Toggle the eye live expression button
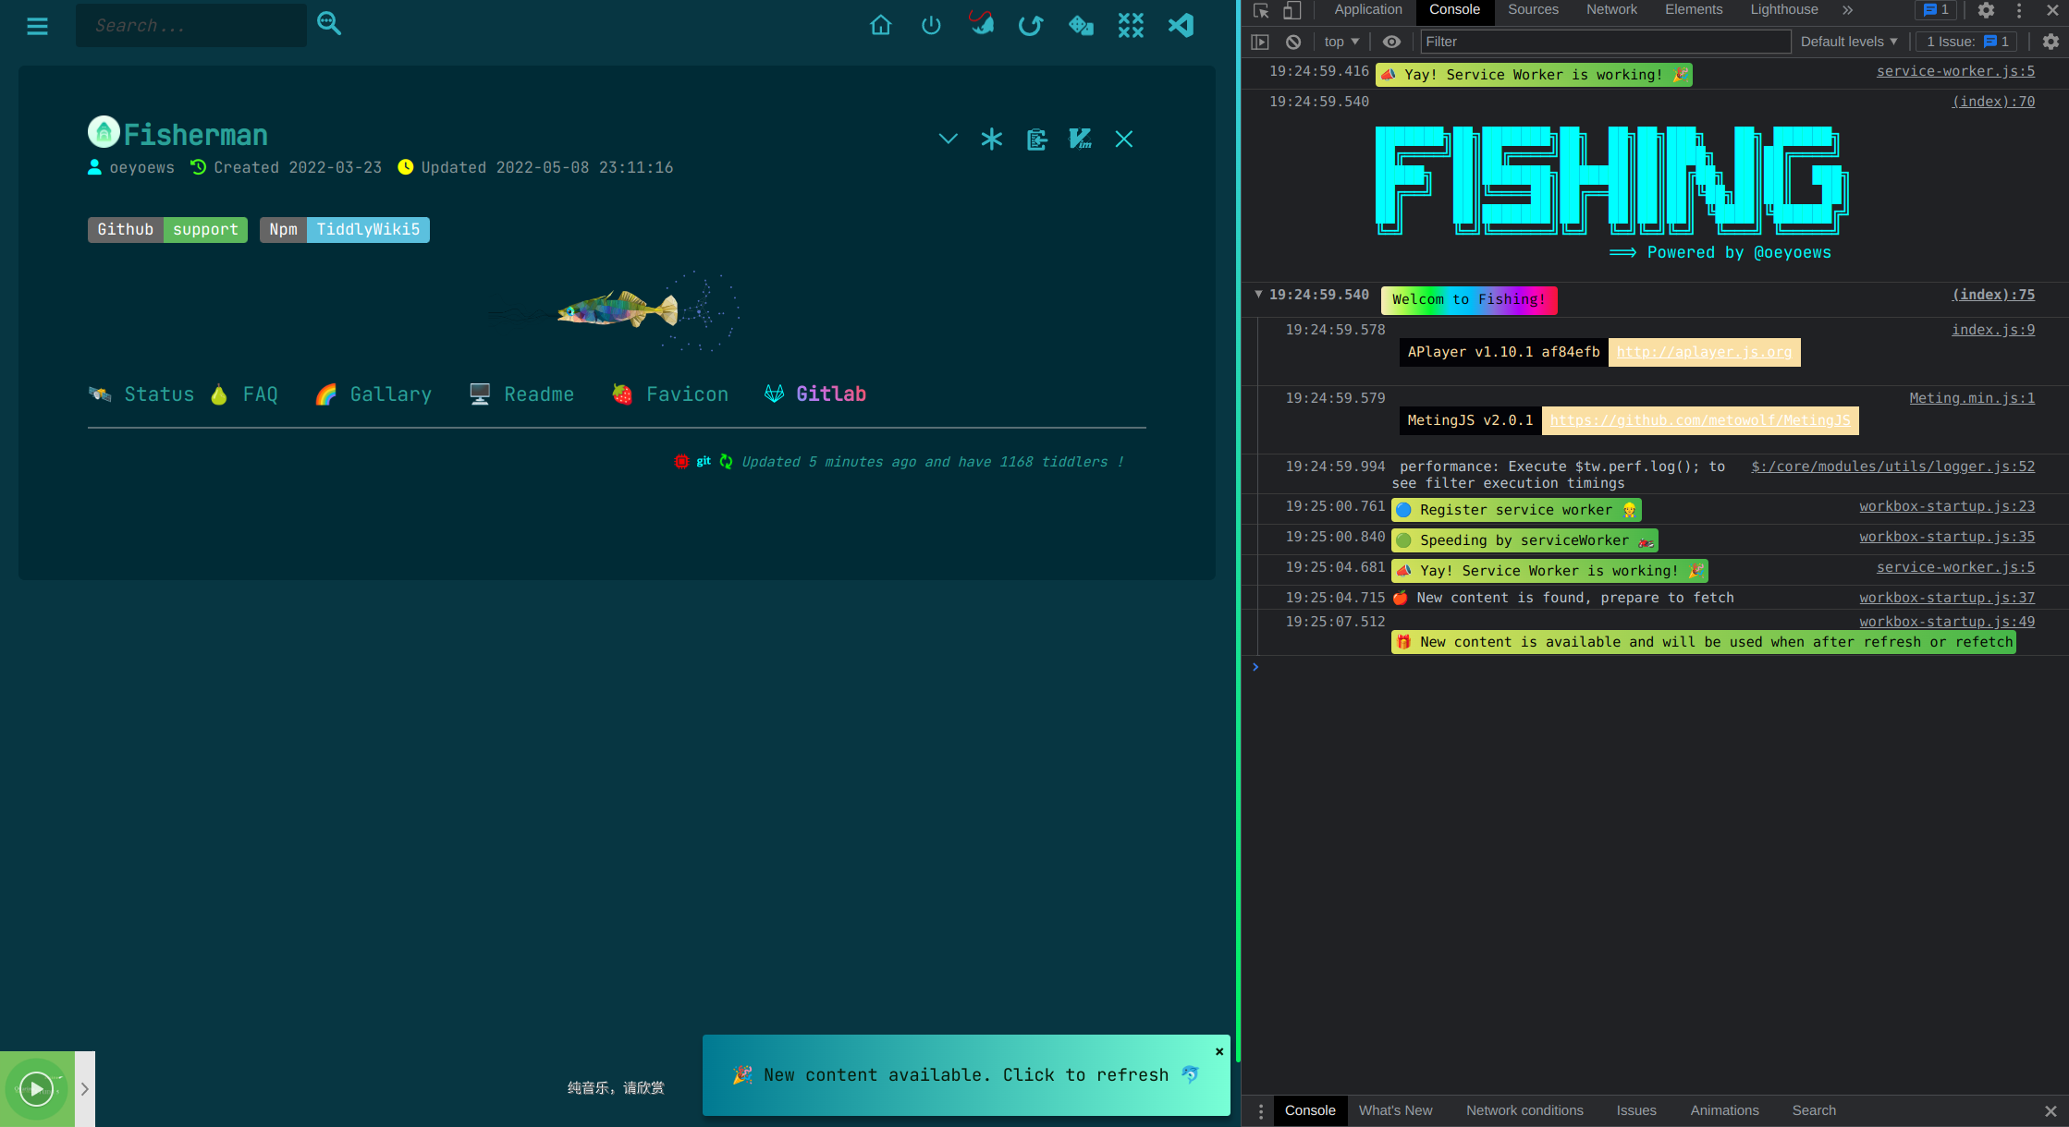2069x1127 pixels. coord(1391,42)
